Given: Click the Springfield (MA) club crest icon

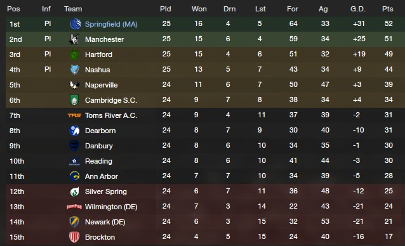Looking at the screenshot, I should [x=76, y=24].
